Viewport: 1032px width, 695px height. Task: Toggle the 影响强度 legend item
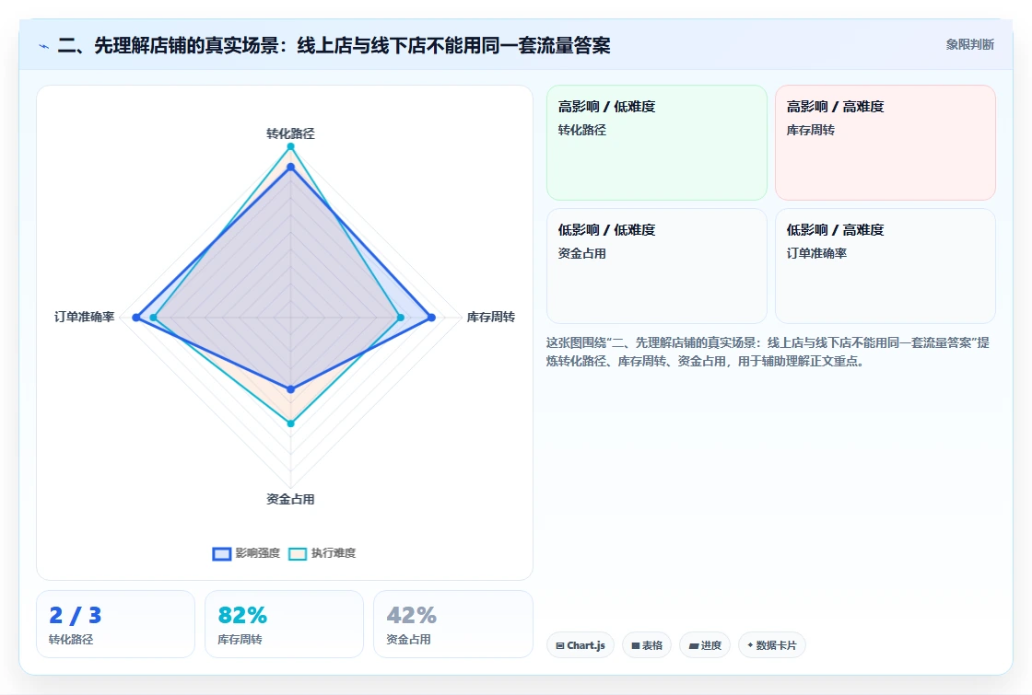[246, 553]
